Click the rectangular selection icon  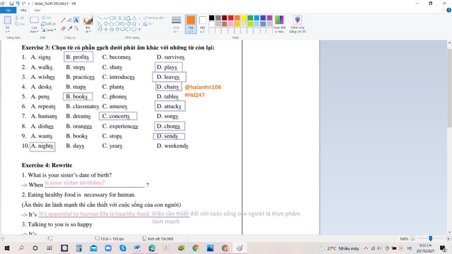pos(34,20)
